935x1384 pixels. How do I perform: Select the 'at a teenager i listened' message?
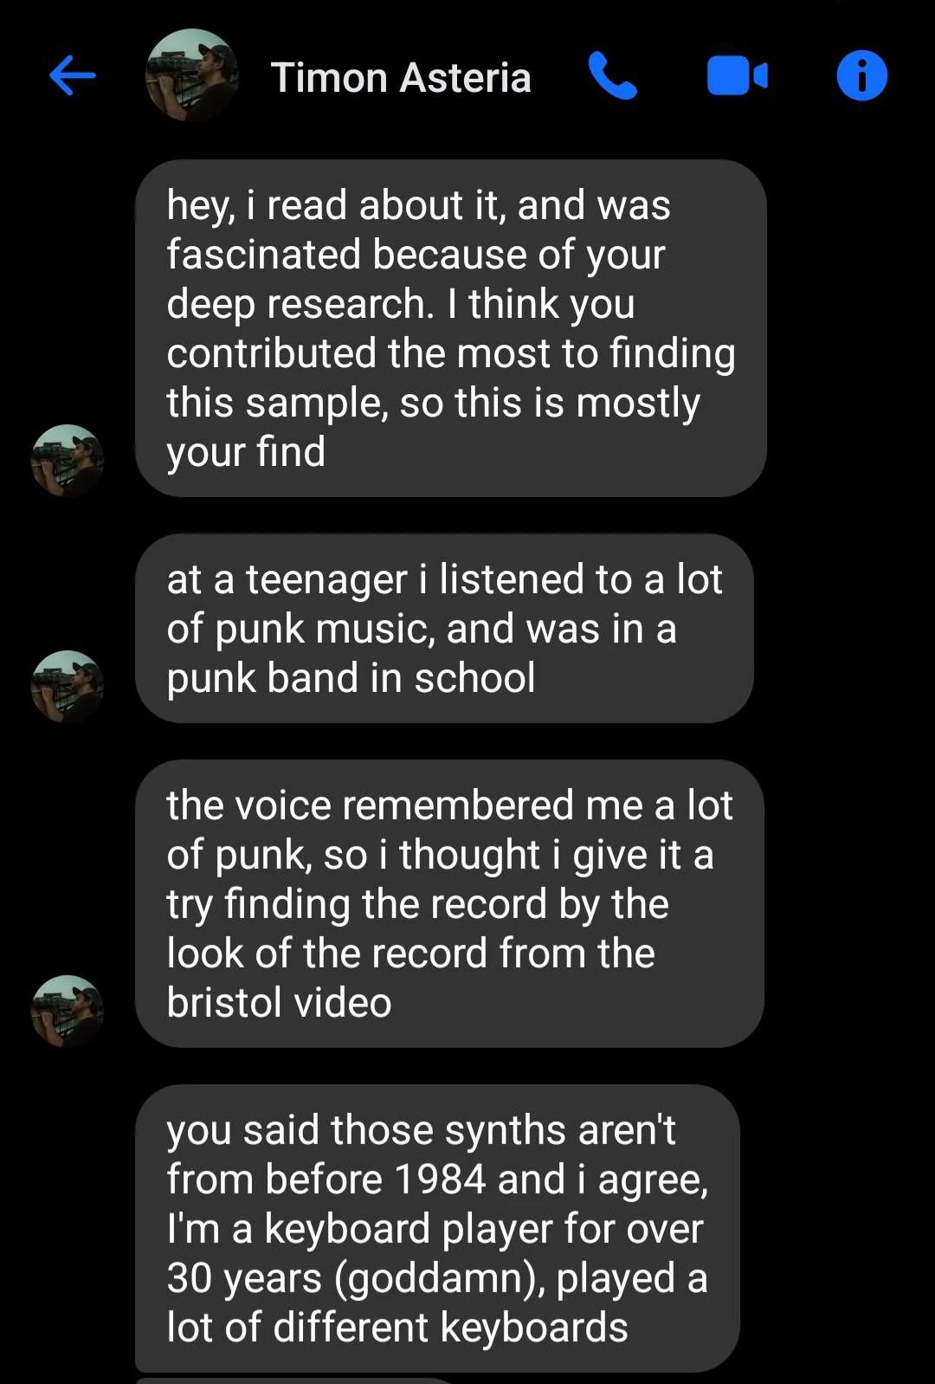(x=444, y=629)
